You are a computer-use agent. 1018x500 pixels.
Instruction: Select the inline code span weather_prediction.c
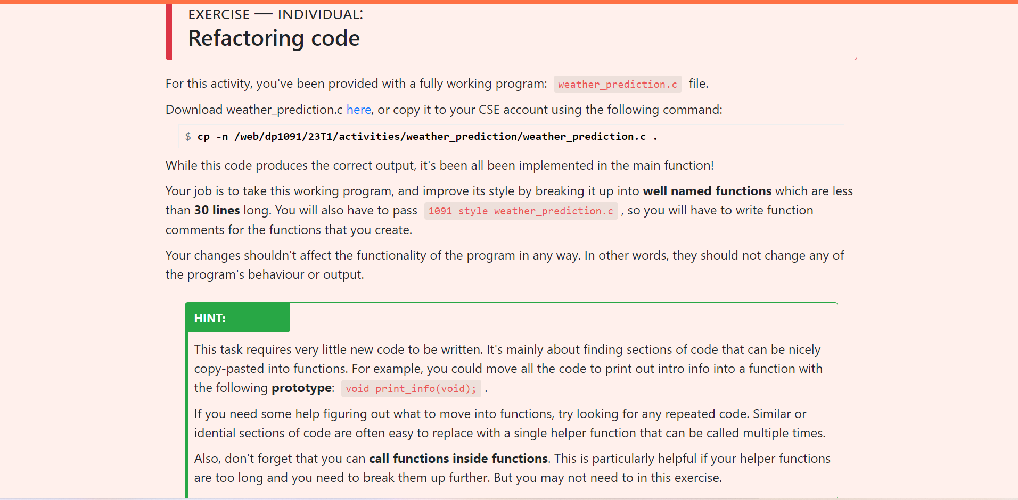617,84
